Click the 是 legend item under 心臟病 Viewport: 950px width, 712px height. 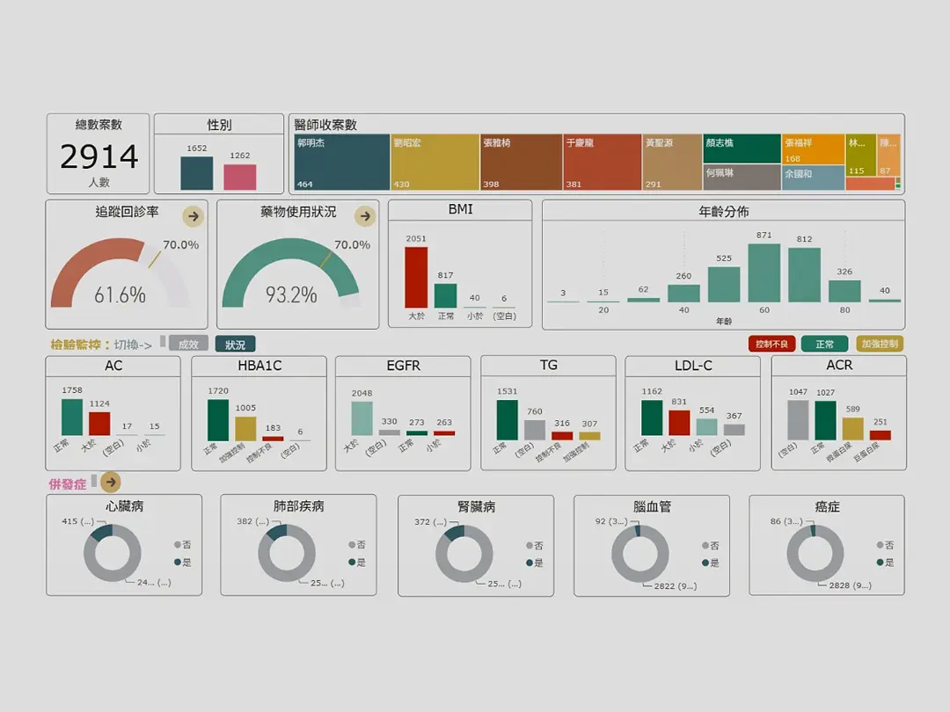click(182, 563)
